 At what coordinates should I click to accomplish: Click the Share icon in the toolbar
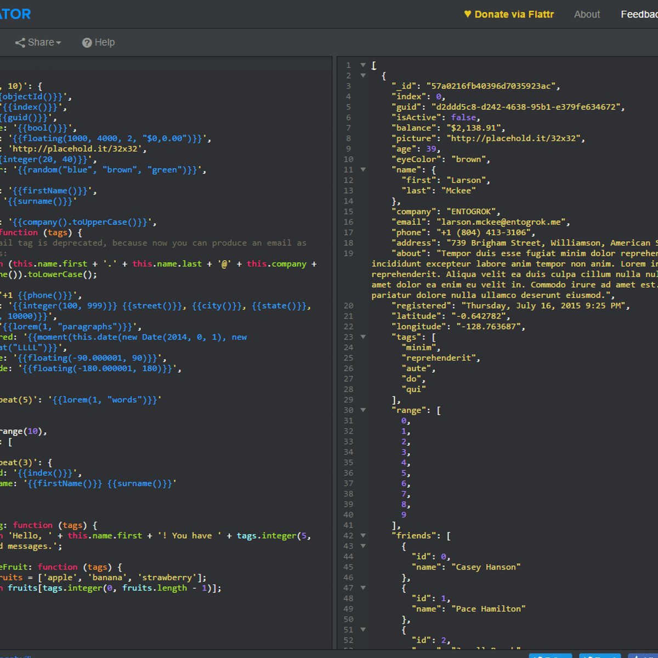[20, 42]
